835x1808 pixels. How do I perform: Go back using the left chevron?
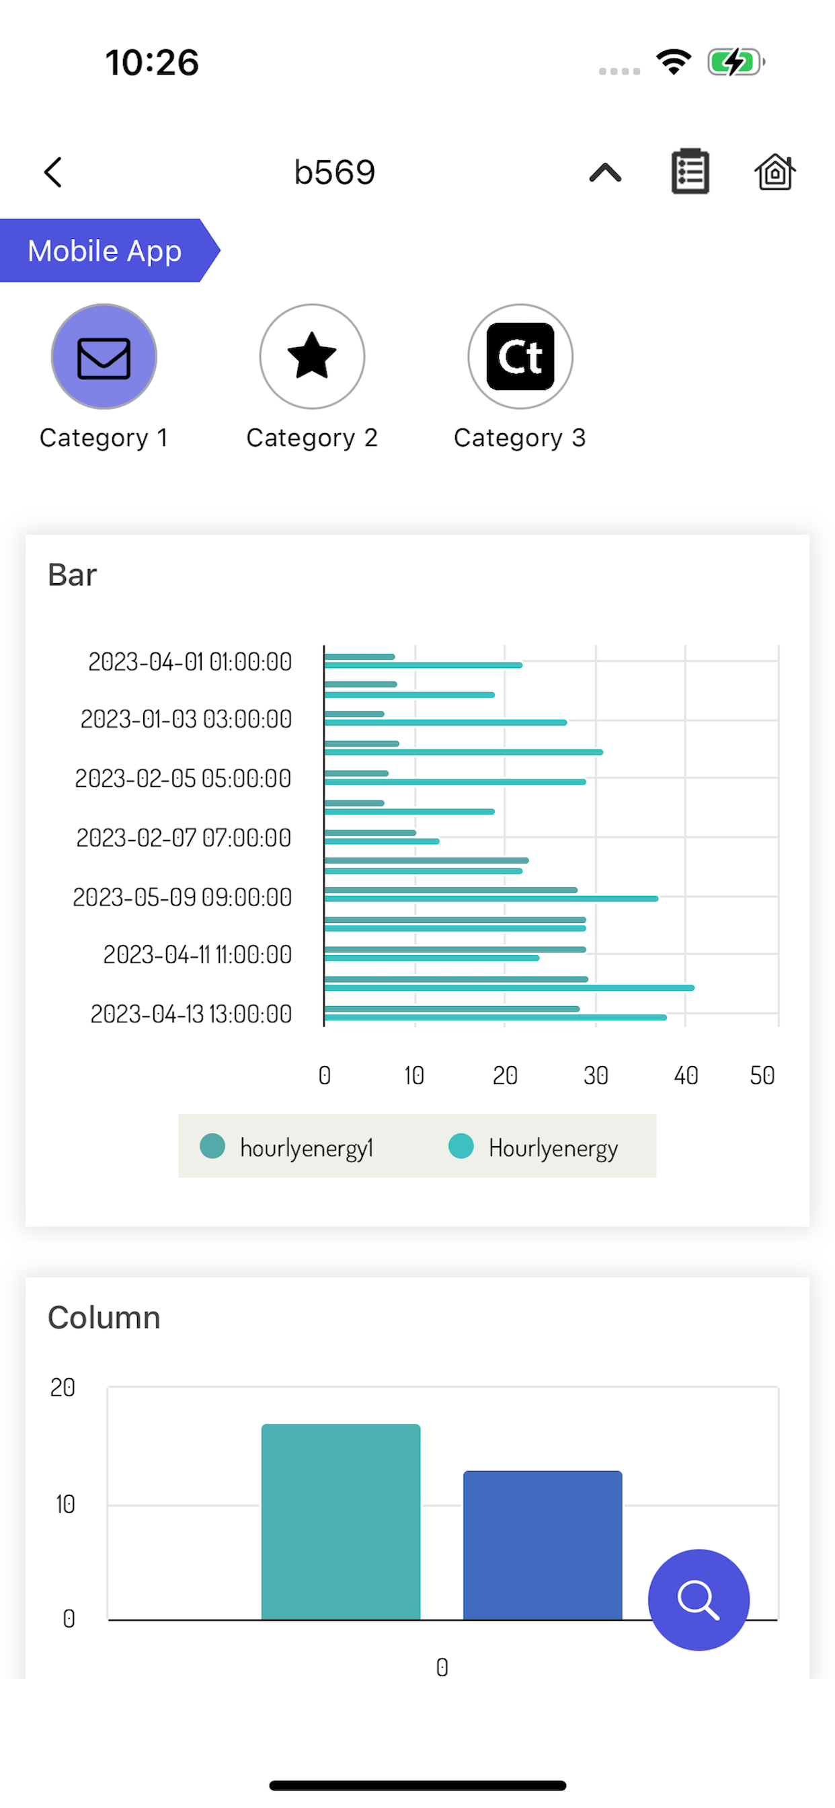point(53,172)
